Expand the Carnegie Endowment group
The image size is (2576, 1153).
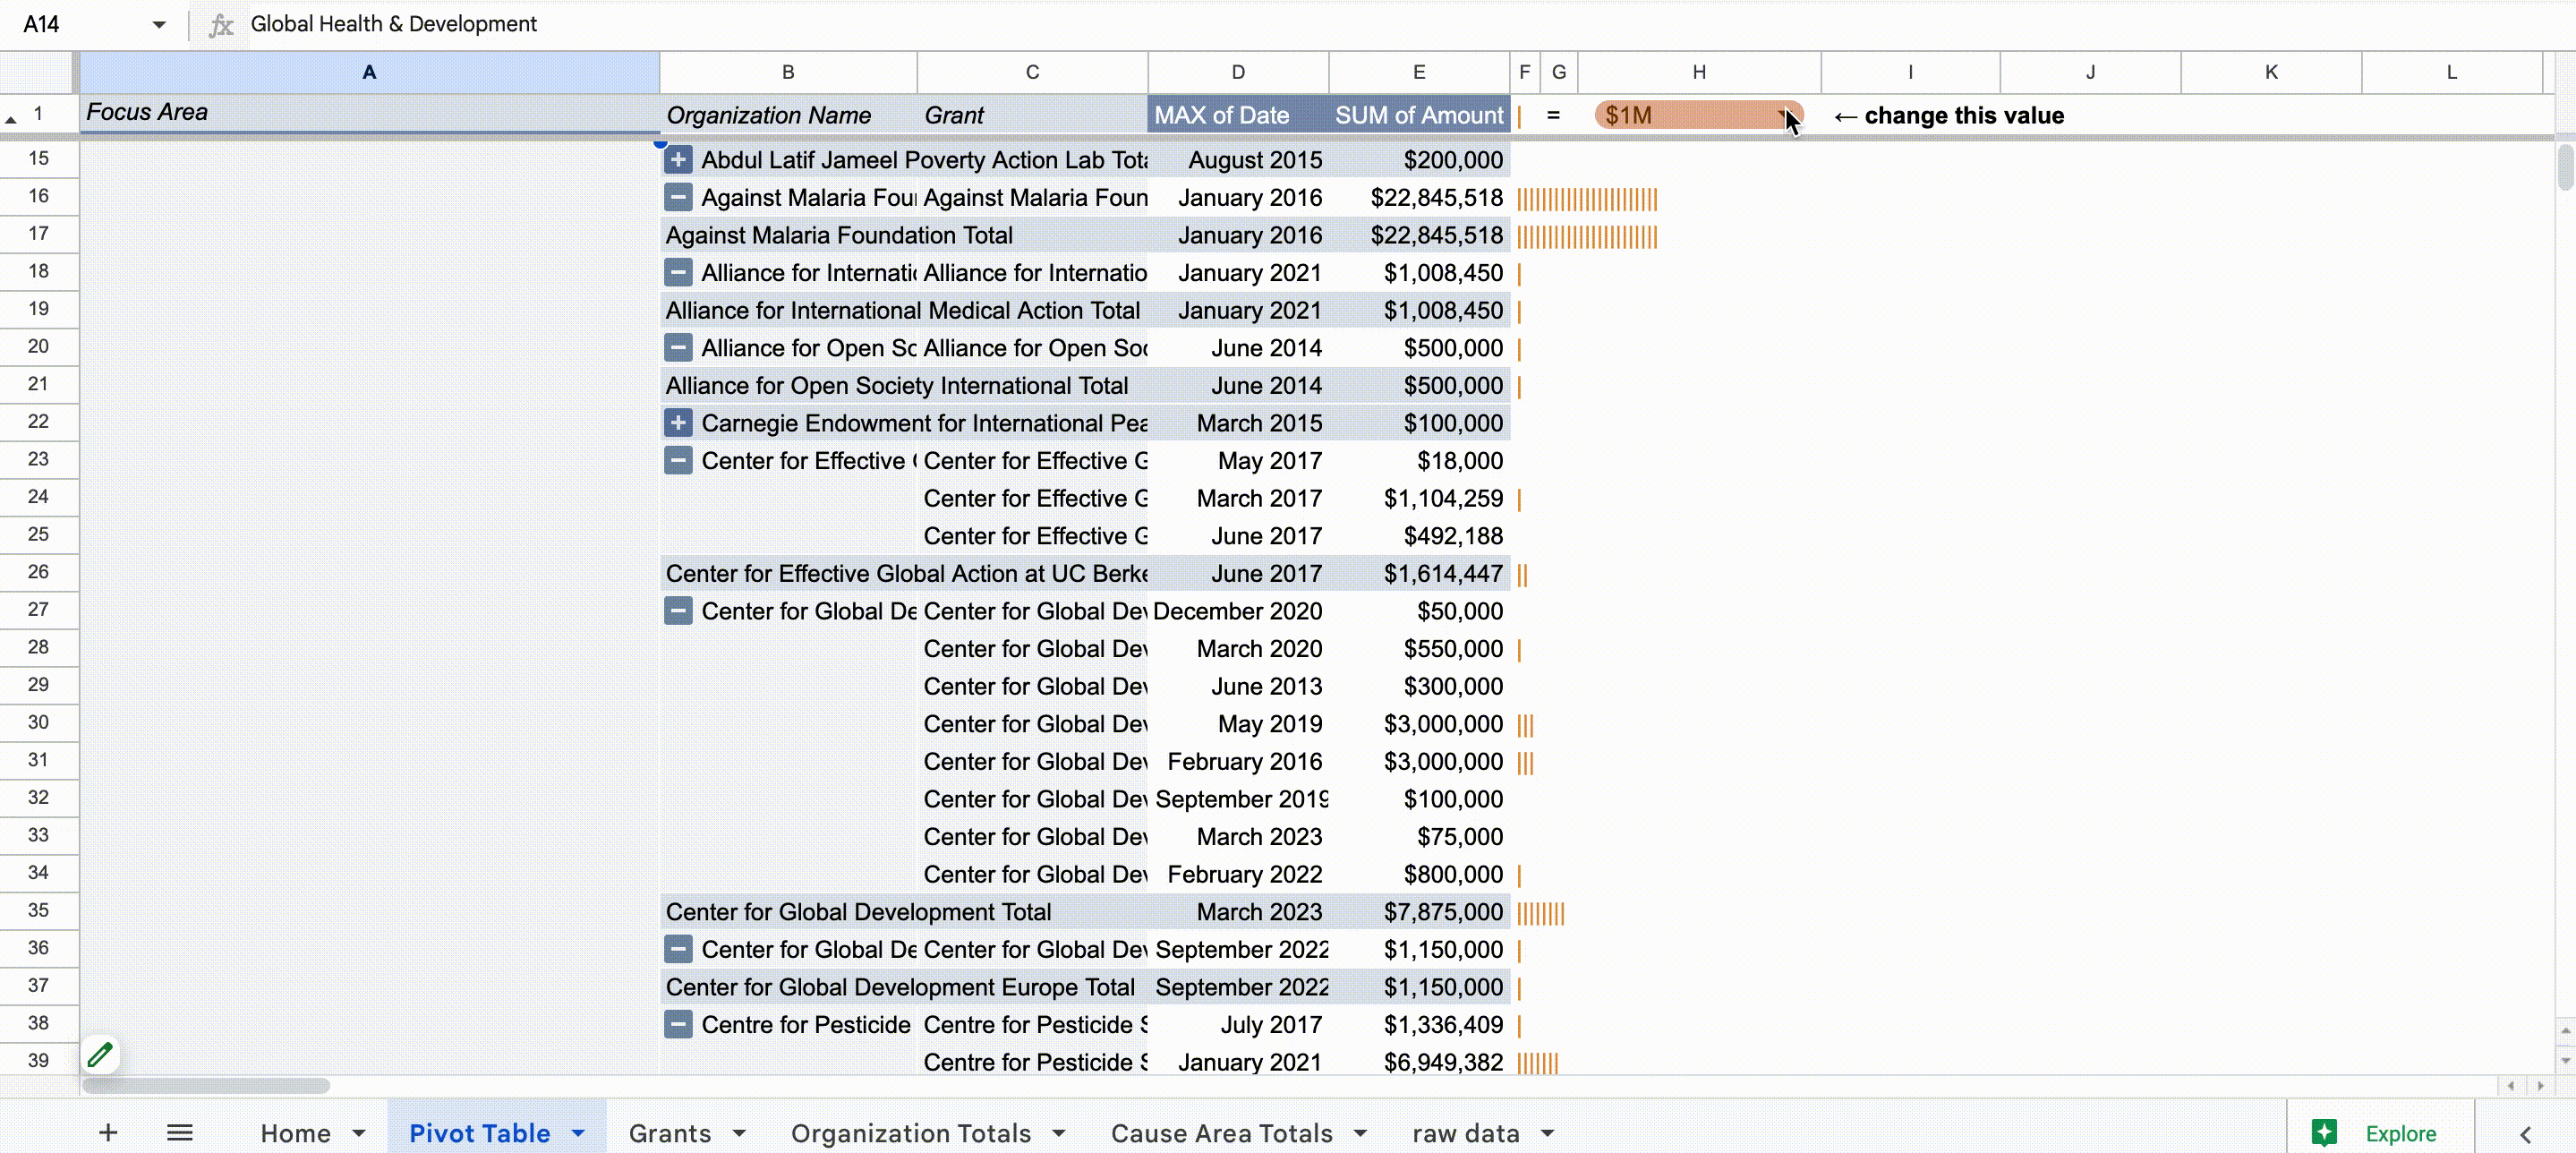(678, 423)
